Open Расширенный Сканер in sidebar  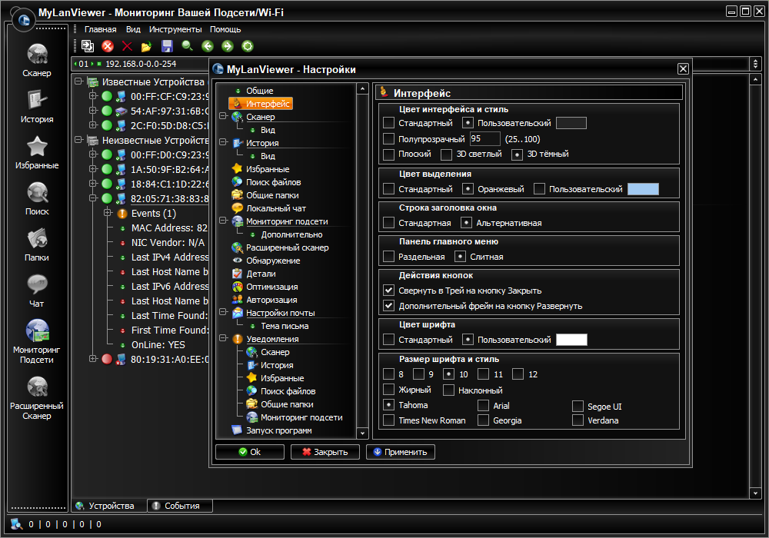(x=37, y=397)
